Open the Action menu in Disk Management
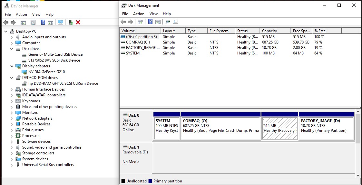Viewport: 362px width, 185px height. (139, 14)
